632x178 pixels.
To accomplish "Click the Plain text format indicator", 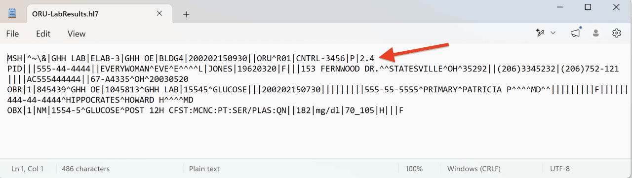I will tap(204, 169).
